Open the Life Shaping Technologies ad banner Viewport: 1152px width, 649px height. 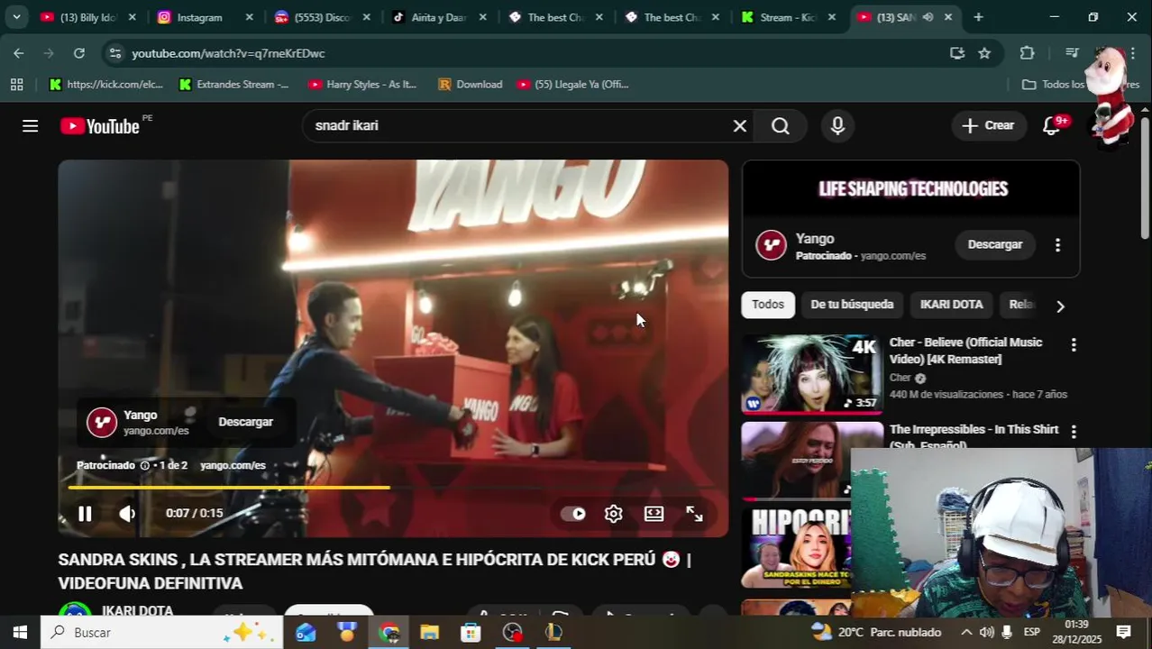pos(910,189)
